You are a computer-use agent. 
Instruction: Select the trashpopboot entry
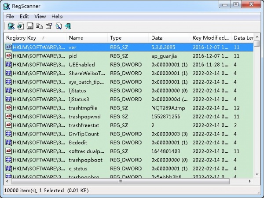point(85,160)
